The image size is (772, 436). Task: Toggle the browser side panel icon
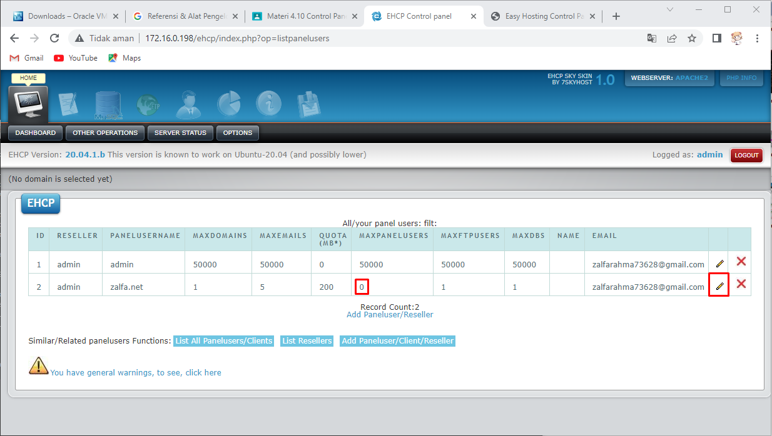[x=717, y=38]
